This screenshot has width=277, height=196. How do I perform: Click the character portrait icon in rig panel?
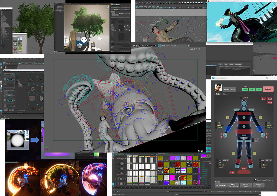219,88
